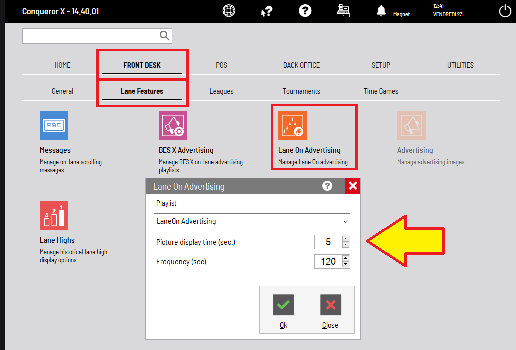Click the search magnifier icon

pyautogui.click(x=164, y=36)
